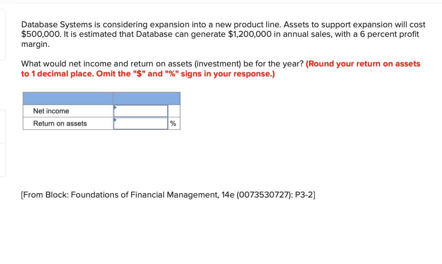
Task: Click the Return on assets answer input field
Action: tap(140, 123)
